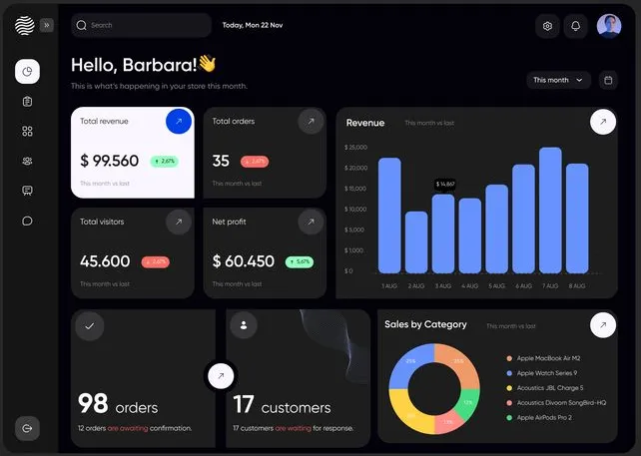641x456 pixels.
Task: Open the message board sidebar icon
Action: (27, 191)
